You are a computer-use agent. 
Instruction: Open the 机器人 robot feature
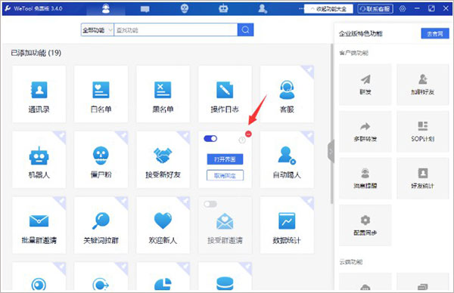point(39,160)
